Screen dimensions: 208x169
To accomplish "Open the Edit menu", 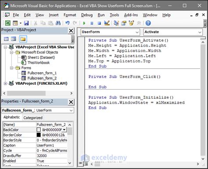I will pos(27,15).
